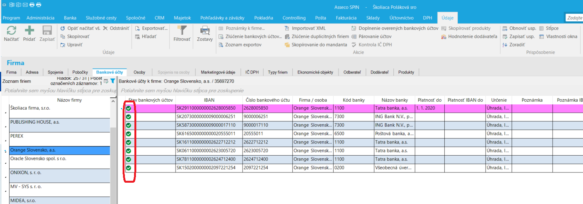This screenshot has width=583, height=204.
Task: Click company list scrollbar up arrow
Action: click(113, 101)
